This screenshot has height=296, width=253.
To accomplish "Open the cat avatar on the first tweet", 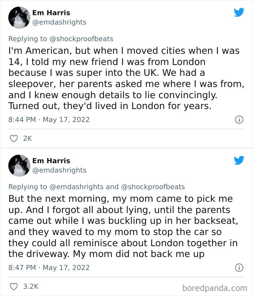I will click(19, 17).
